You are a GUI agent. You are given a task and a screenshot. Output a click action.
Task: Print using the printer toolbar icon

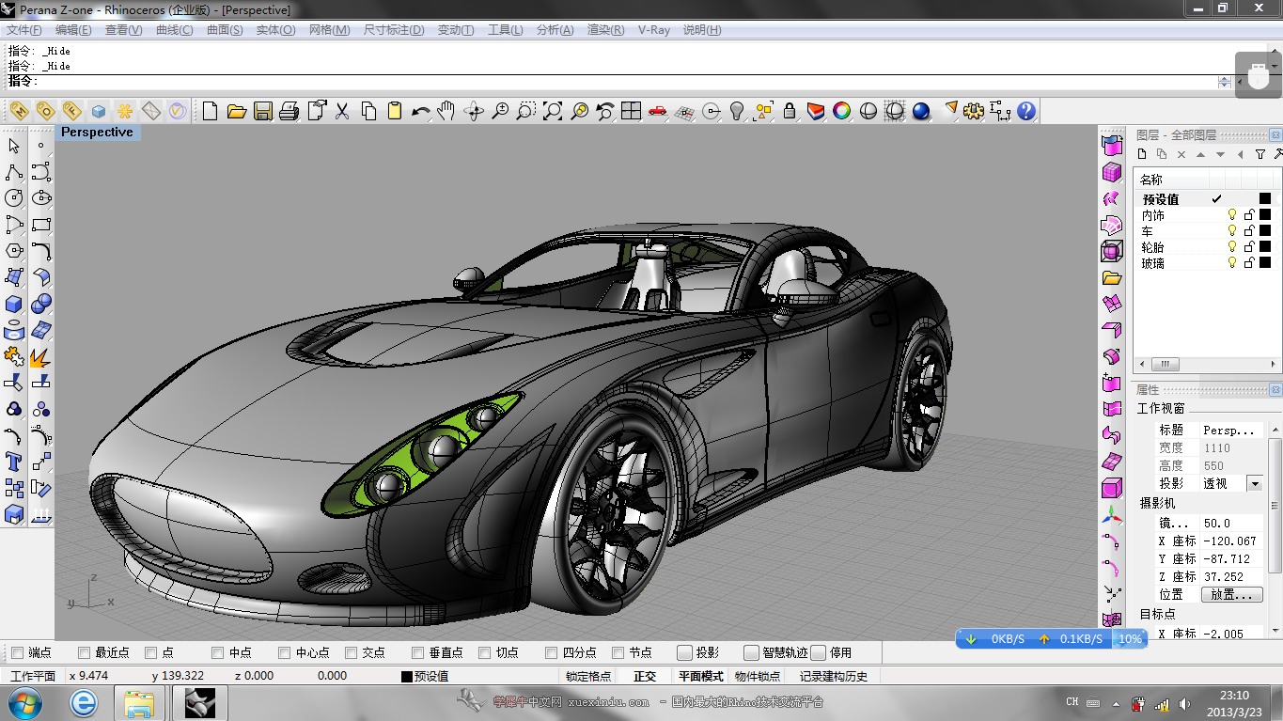[x=289, y=111]
